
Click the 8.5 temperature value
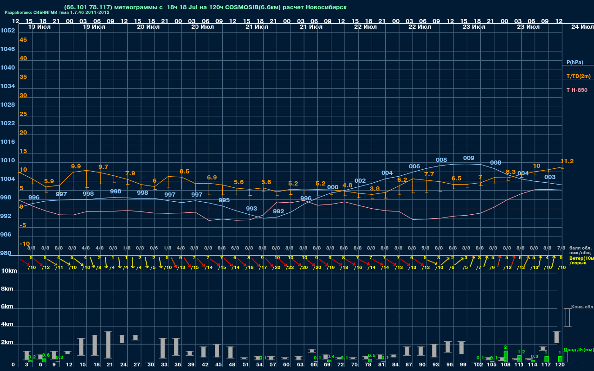(184, 172)
